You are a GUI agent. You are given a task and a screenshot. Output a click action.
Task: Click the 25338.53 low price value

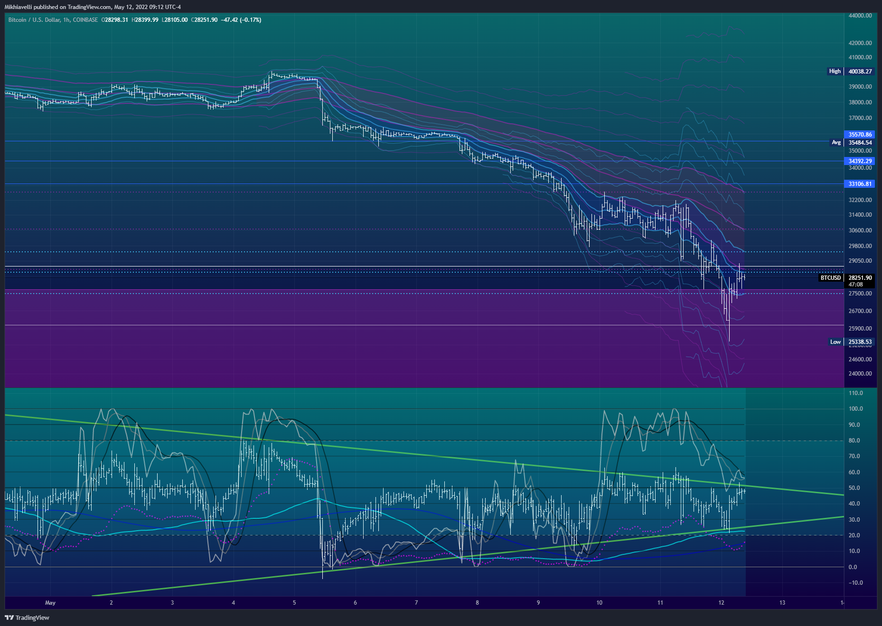[860, 342]
